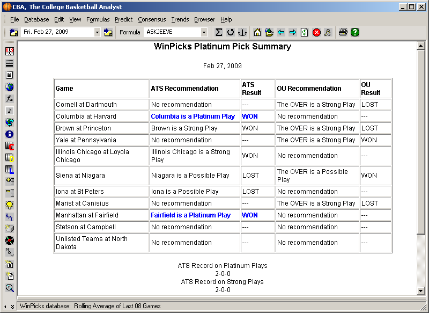429x313 pixels.
Task: Click the 'Cornell at Dartmouth' game cell
Action: click(101, 105)
